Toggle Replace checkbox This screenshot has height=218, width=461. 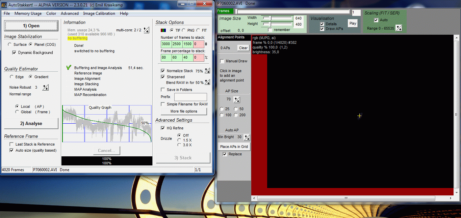point(225,154)
